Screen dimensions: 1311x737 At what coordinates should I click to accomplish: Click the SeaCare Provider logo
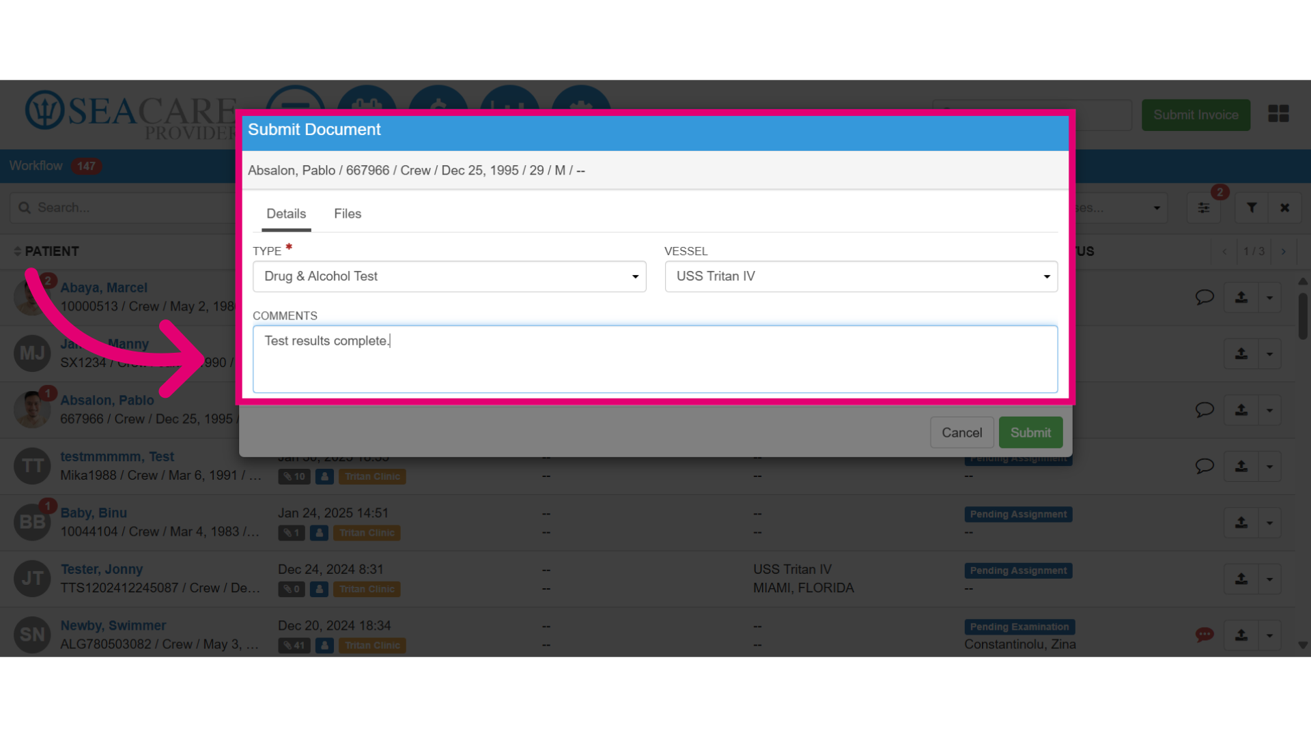tap(131, 115)
